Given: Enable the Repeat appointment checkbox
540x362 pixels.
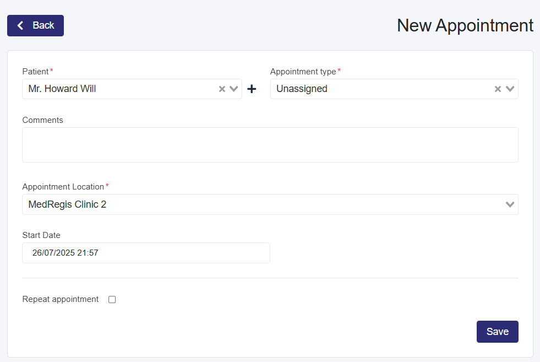Looking at the screenshot, I should pos(112,300).
